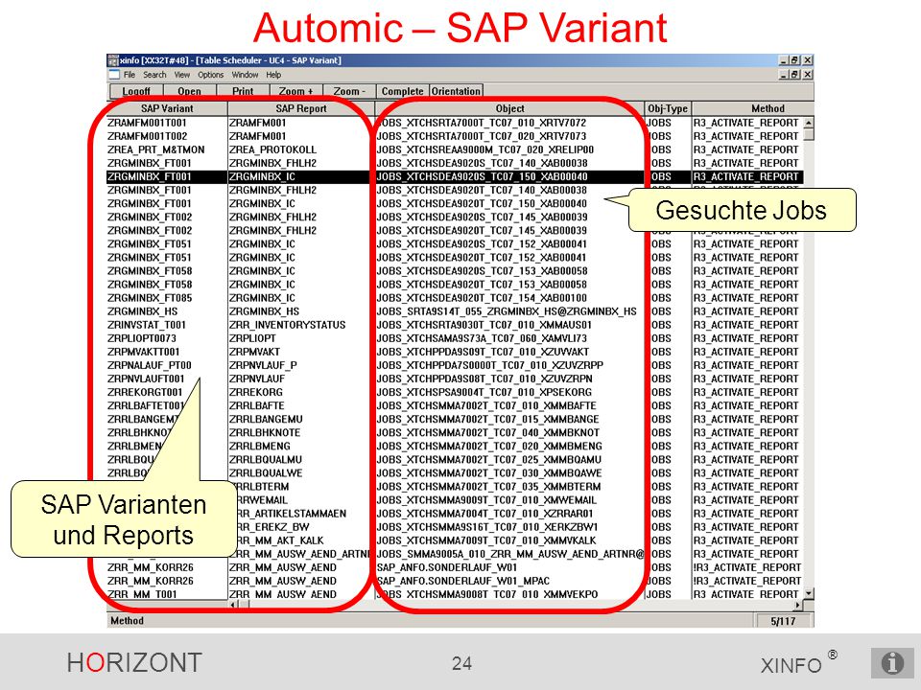Click the info icon in slide footer
The height and width of the screenshot is (690, 921).
coord(892,663)
